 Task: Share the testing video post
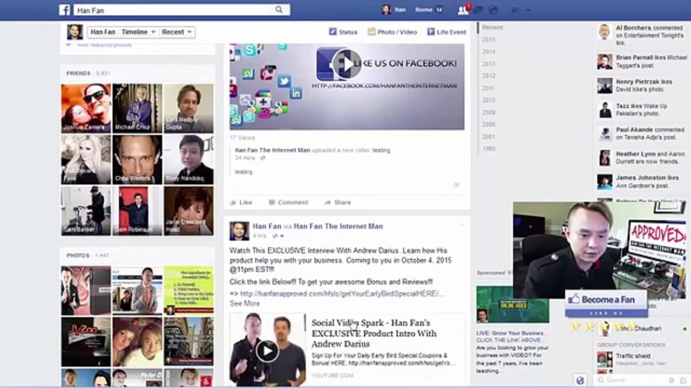tap(337, 202)
